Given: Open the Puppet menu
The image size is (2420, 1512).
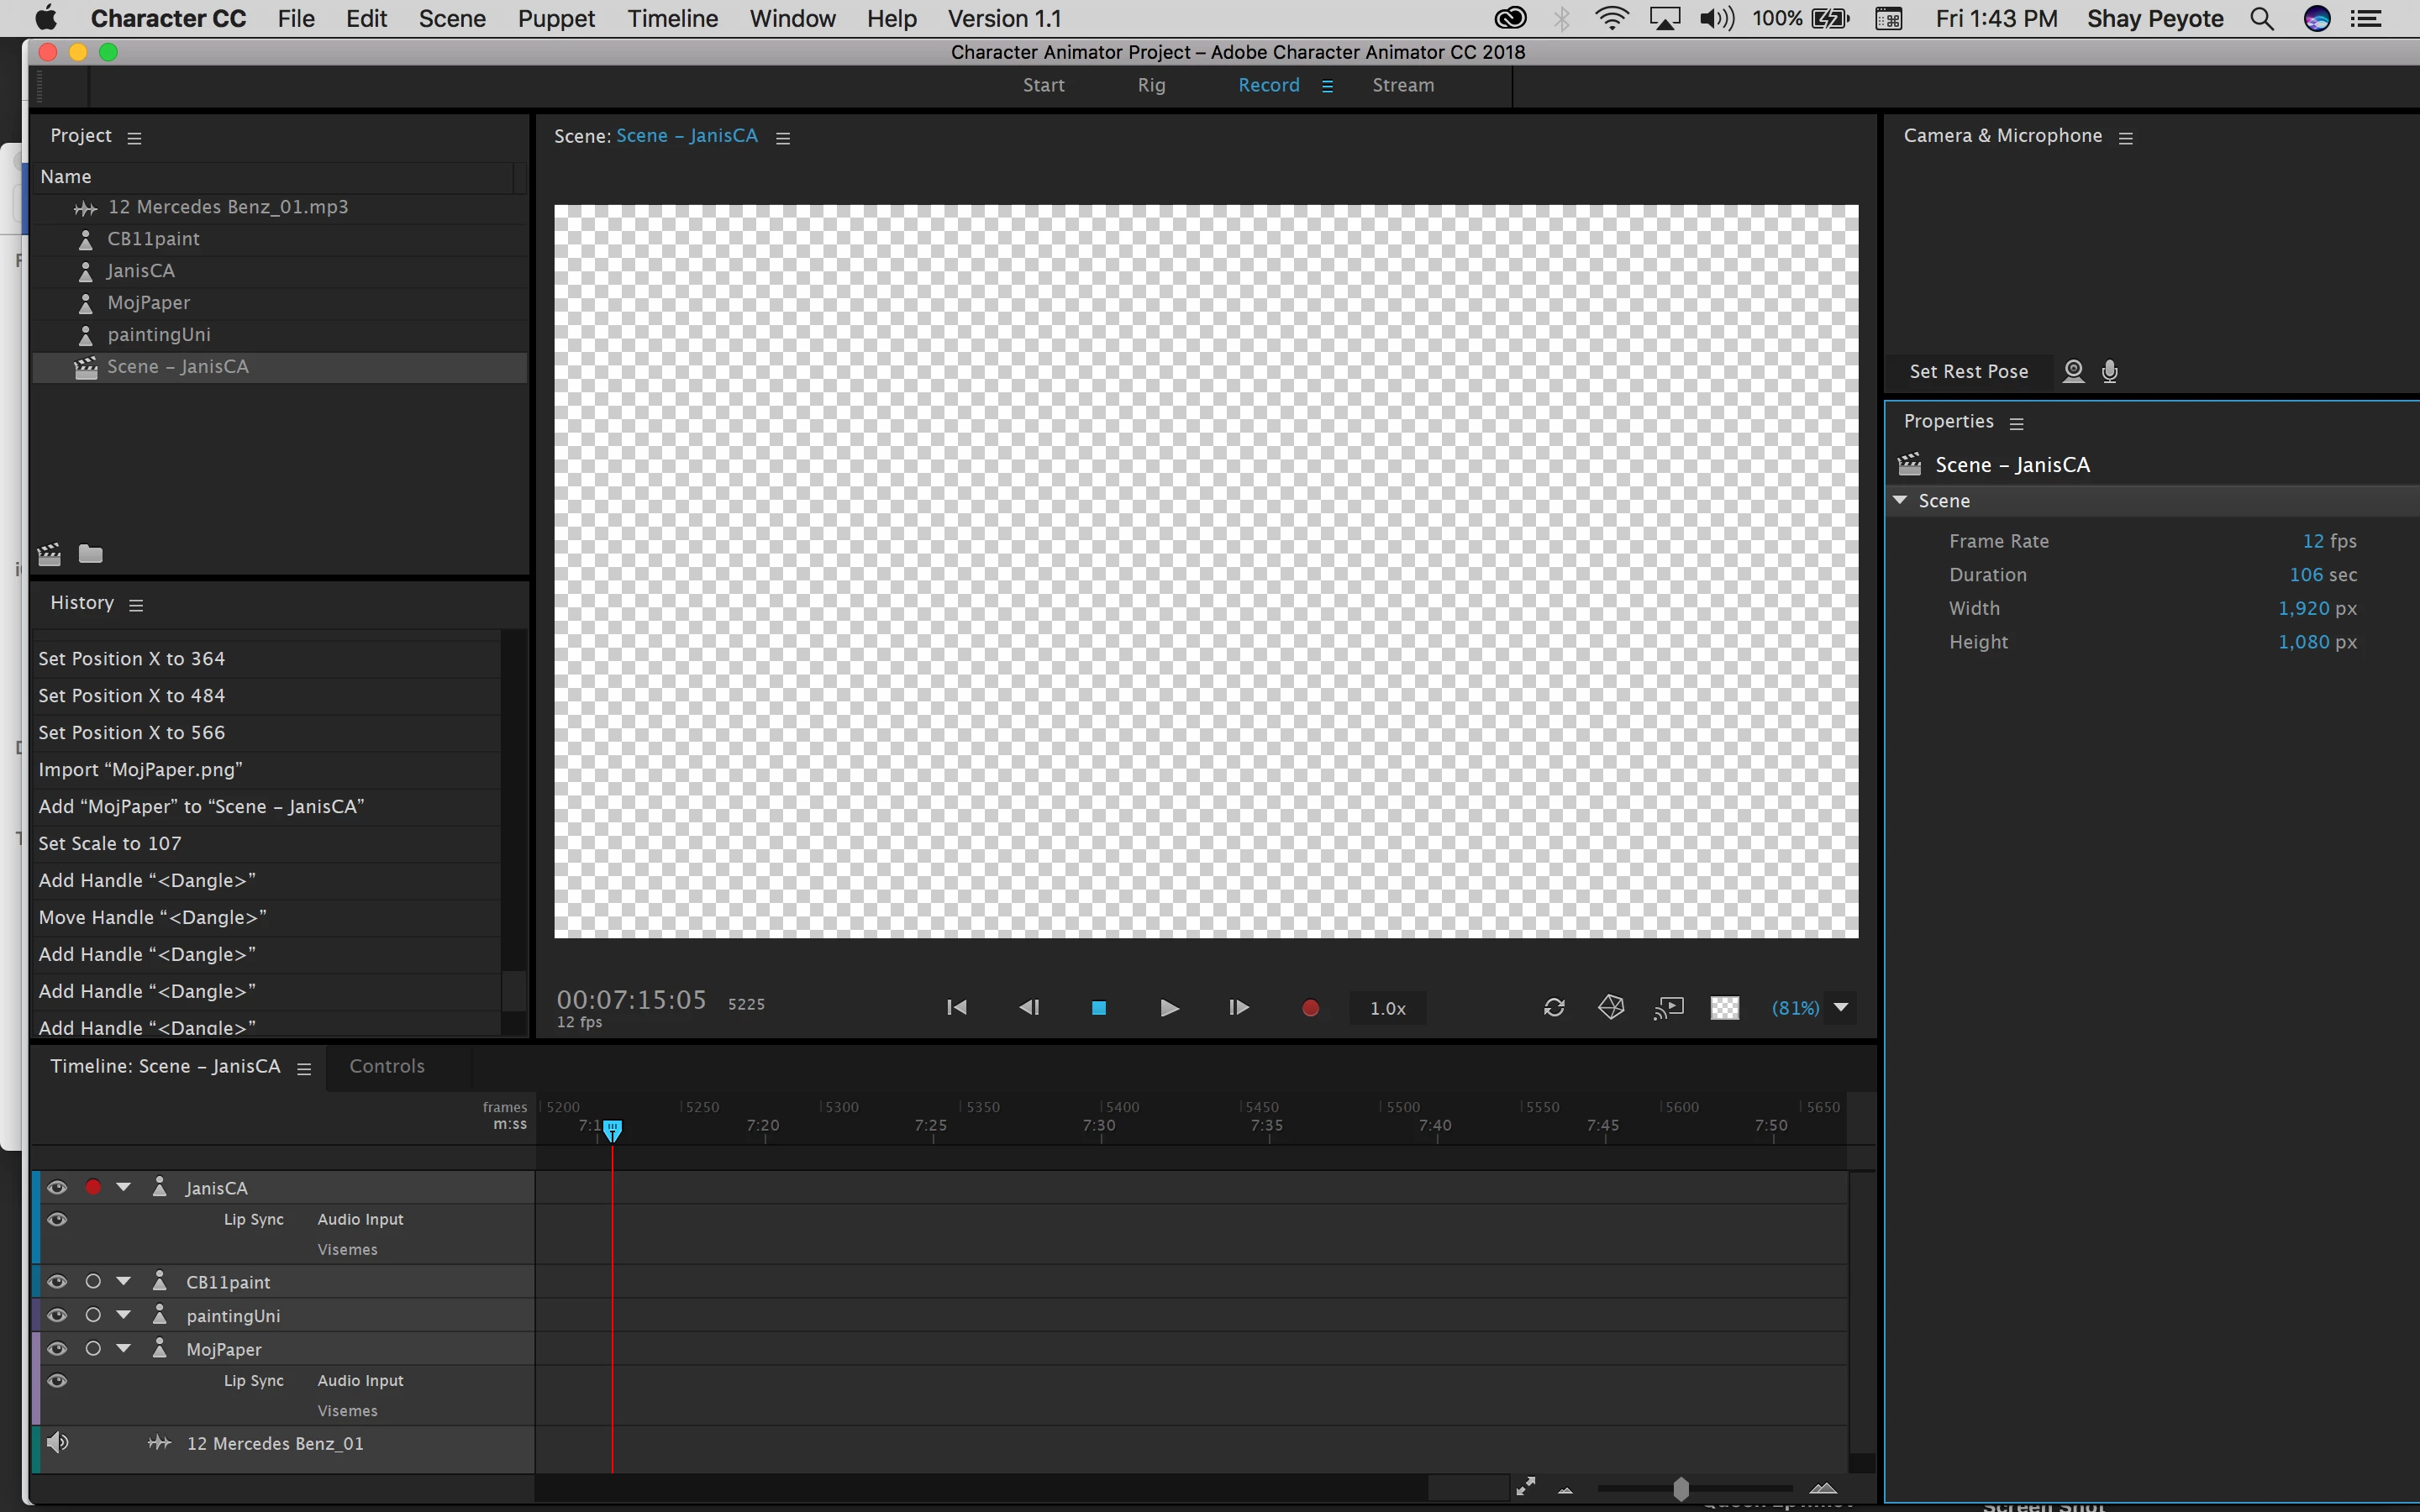Looking at the screenshot, I should click(x=556, y=19).
